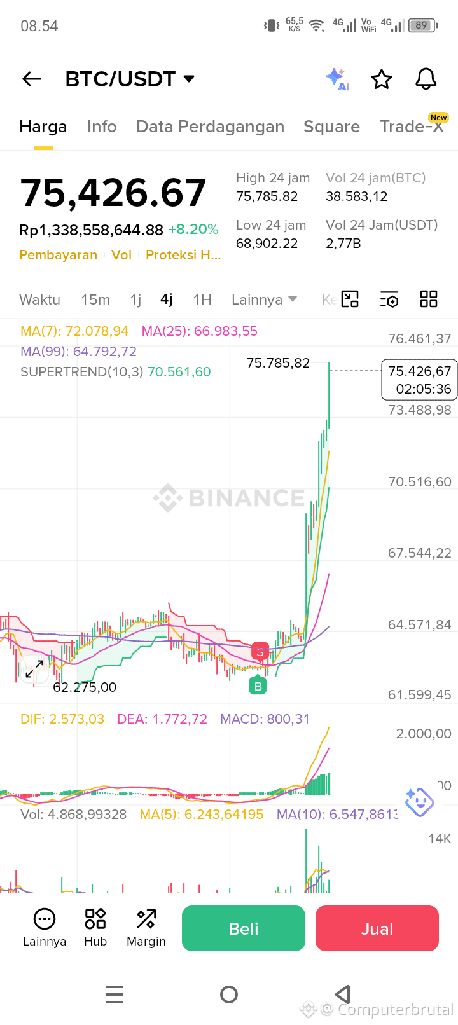Open the Square tab
This screenshot has width=458, height=1025.
pos(331,127)
